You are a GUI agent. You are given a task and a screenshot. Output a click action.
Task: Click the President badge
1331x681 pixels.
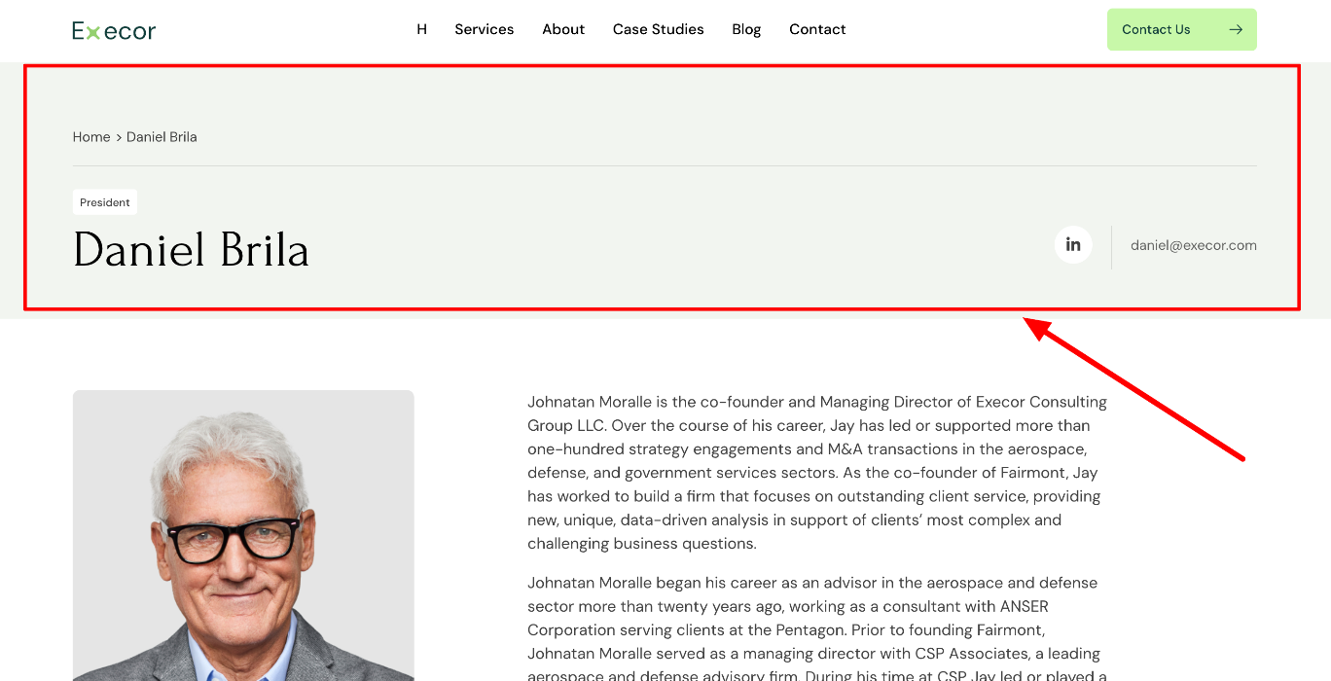point(105,202)
